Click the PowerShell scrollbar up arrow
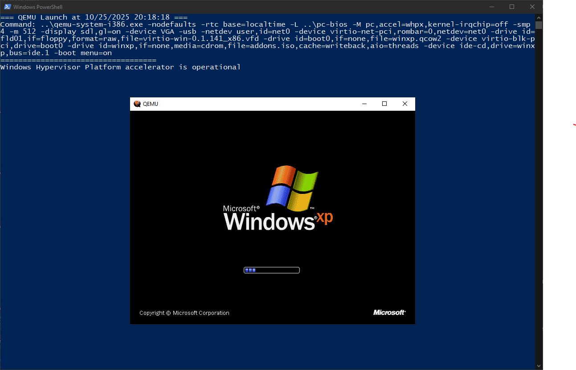This screenshot has height=370, width=576. [539, 17]
